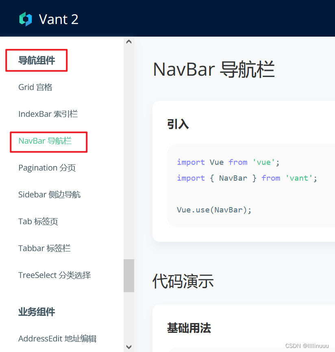Click the 基础用法 heading
This screenshot has height=352, width=335.
tap(189, 328)
